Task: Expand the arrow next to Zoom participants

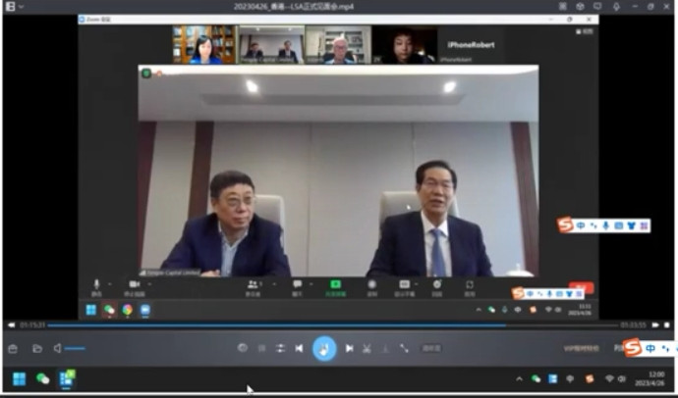Action: [x=274, y=284]
